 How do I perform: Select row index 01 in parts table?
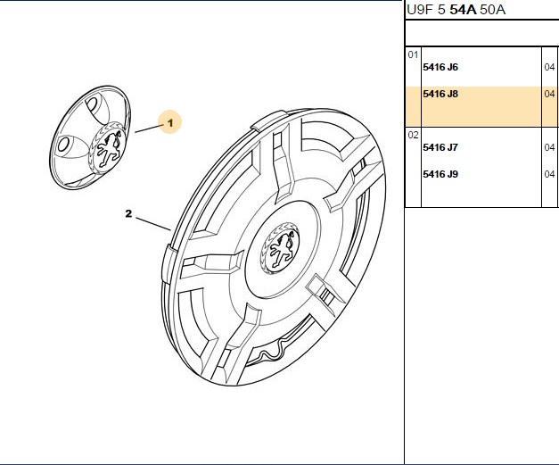click(x=413, y=54)
